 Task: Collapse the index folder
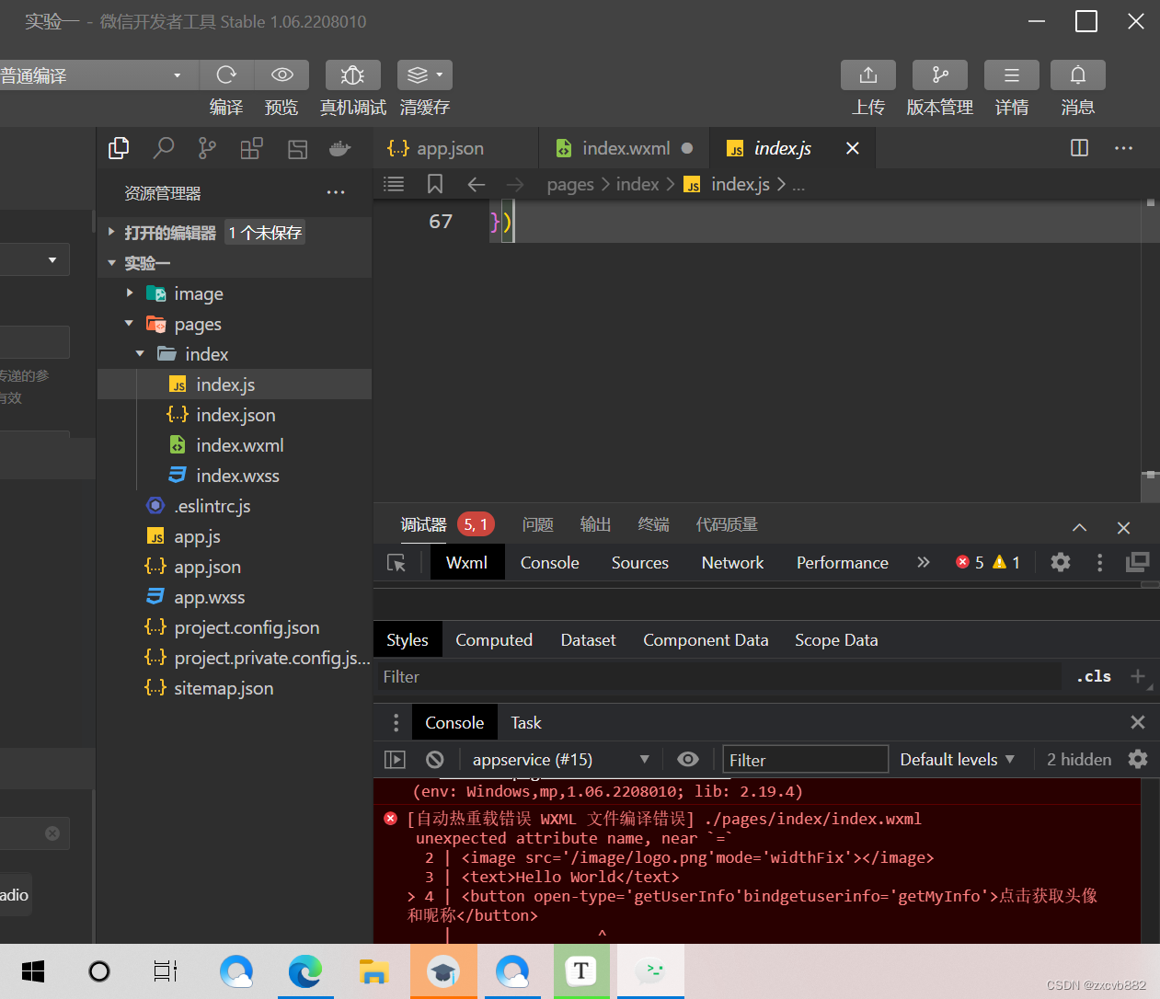click(x=140, y=353)
